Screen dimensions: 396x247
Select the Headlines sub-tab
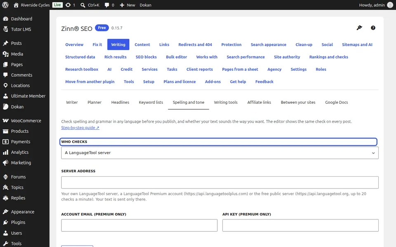120,103
